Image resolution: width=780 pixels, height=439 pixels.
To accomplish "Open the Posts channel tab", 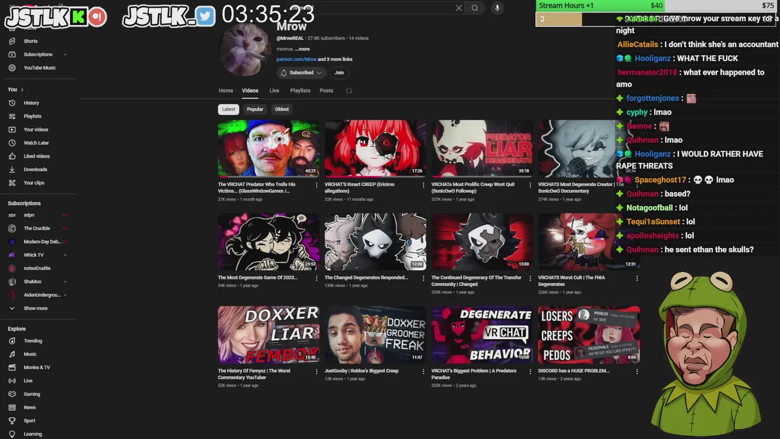I will [326, 91].
